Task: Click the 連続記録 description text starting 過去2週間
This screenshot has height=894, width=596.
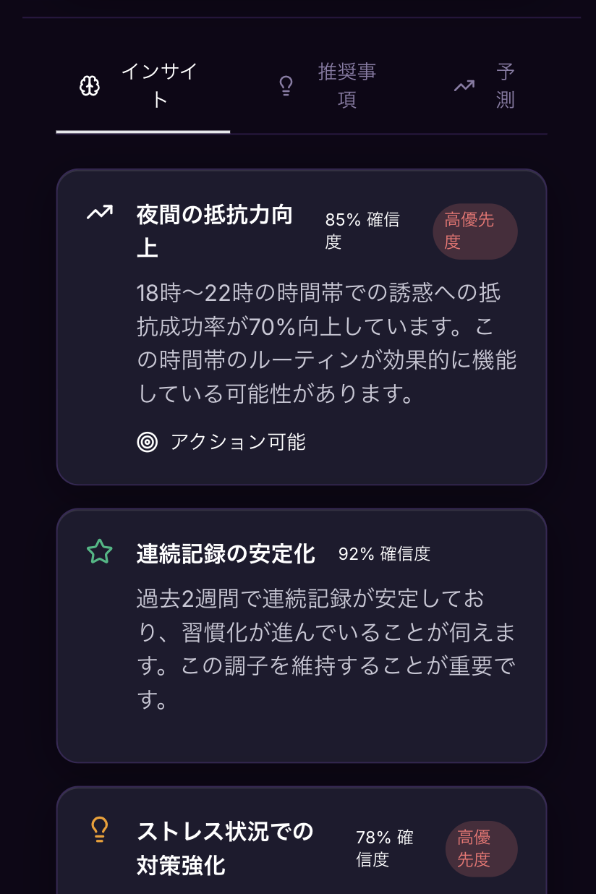Action: point(325,650)
